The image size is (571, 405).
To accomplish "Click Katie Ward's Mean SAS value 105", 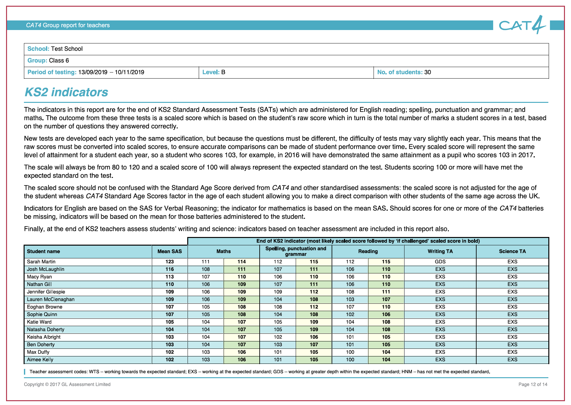I will tap(170, 322).
